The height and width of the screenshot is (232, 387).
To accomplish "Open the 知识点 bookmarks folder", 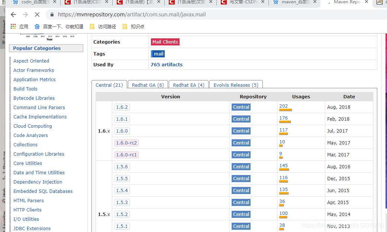I will tap(133, 26).
